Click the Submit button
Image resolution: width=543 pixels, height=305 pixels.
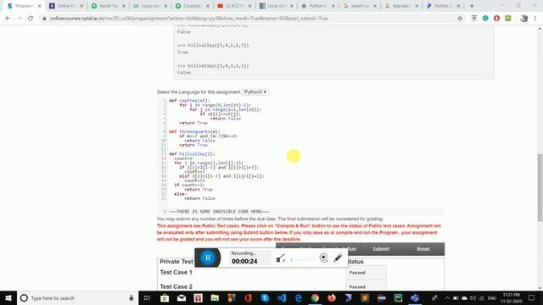tap(381, 249)
